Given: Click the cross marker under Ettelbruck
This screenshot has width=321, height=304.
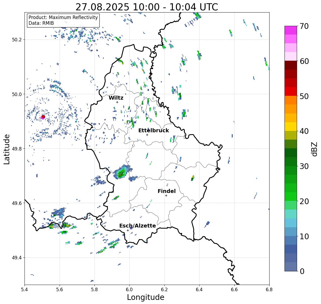Looking at the screenshot, I should tap(147, 135).
